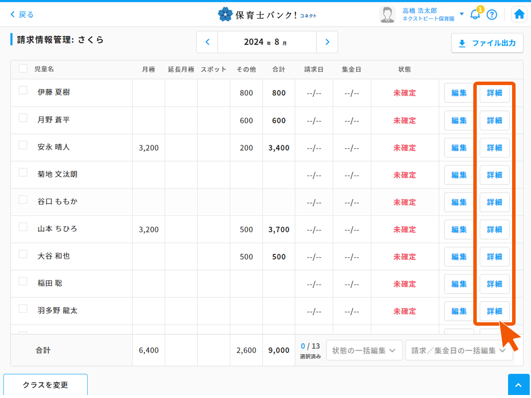Open 編集 for 安永 晴人
This screenshot has width=531, height=398.
(x=459, y=148)
